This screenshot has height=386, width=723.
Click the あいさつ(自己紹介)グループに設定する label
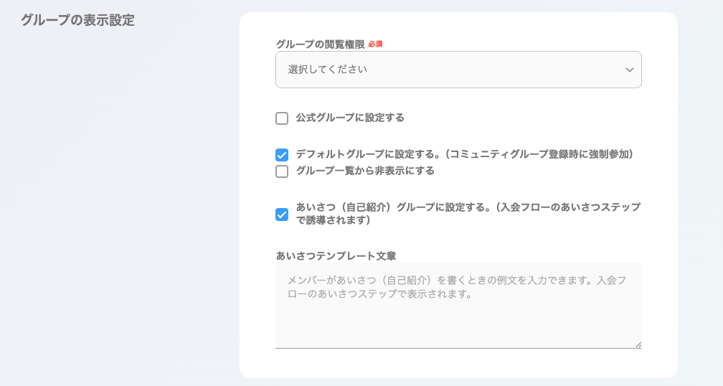tap(468, 214)
